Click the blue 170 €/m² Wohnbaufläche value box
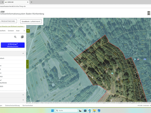The width and height of the screenshot is (151, 113). tap(13, 45)
